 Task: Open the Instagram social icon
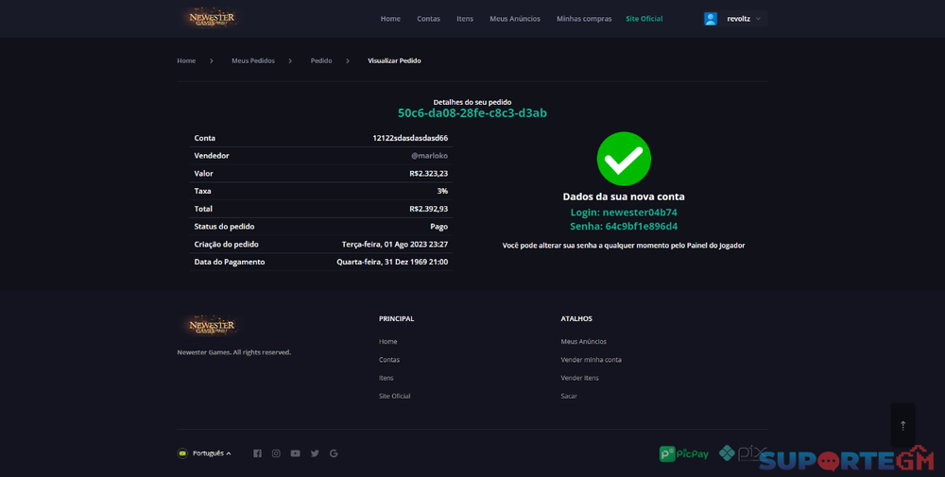pos(276,453)
